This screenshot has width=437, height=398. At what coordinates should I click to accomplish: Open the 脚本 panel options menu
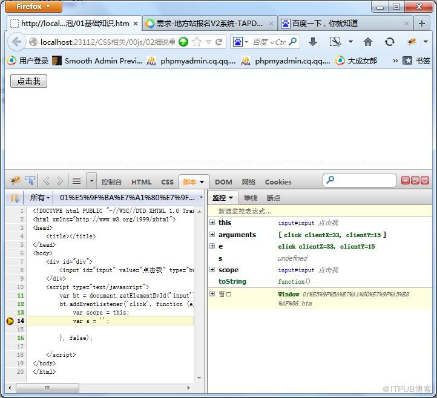(202, 182)
